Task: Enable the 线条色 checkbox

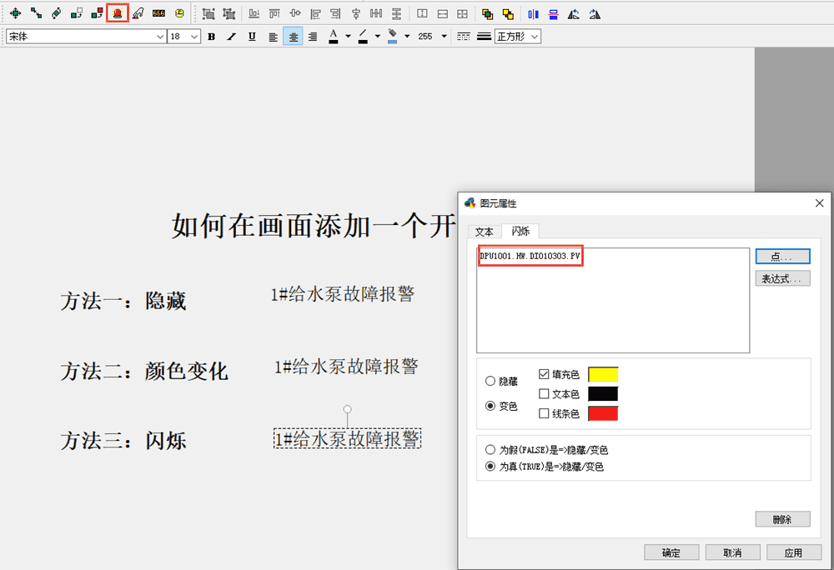Action: coord(544,413)
